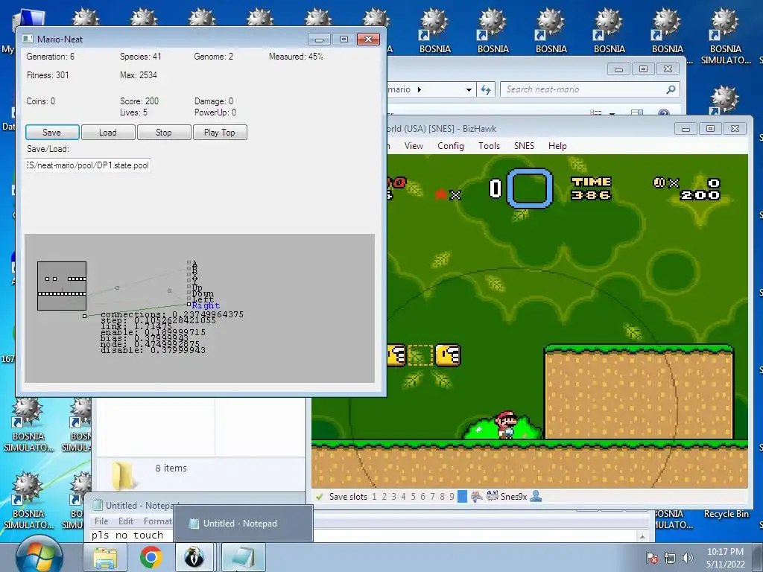Viewport: 763px width, 572px height.
Task: Open the Edit menu in Notepad
Action: [x=125, y=521]
